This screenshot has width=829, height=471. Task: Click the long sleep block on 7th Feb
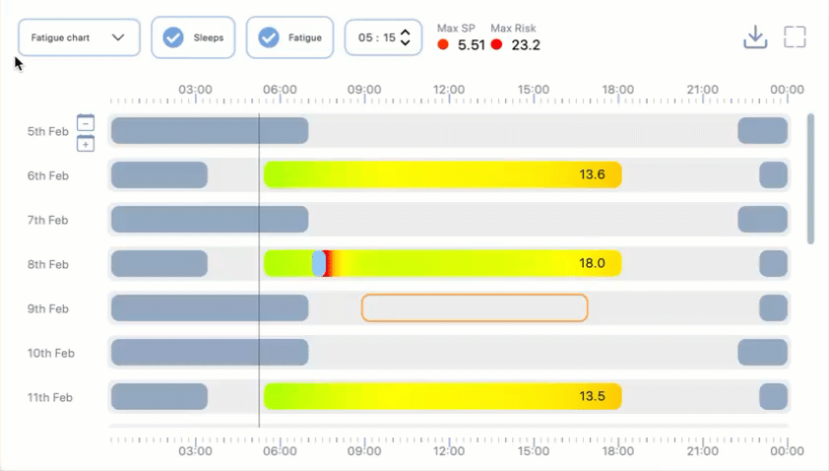click(x=210, y=219)
